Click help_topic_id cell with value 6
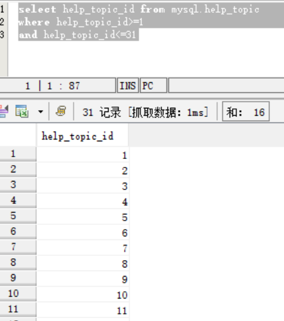The height and width of the screenshot is (321, 284). coord(83,232)
